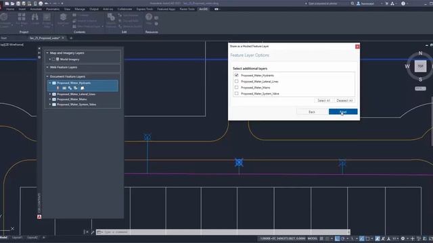
Task: Switch to the Start document tab
Action: [4, 38]
